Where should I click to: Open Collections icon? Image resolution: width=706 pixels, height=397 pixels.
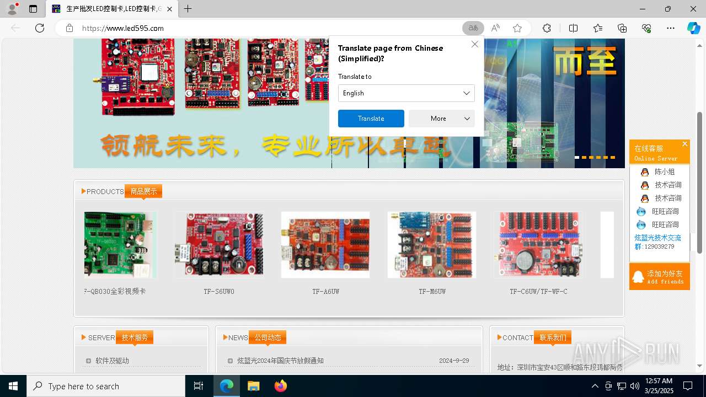[622, 28]
